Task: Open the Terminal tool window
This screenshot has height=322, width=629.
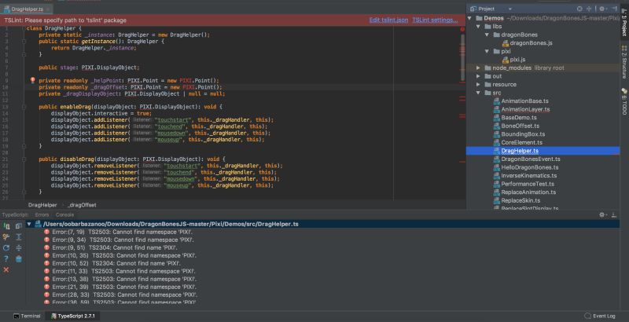Action: point(27,316)
